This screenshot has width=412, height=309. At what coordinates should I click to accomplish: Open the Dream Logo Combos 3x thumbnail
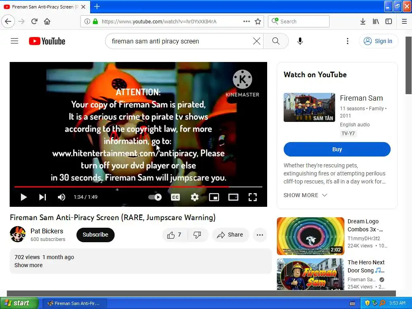tap(311, 236)
